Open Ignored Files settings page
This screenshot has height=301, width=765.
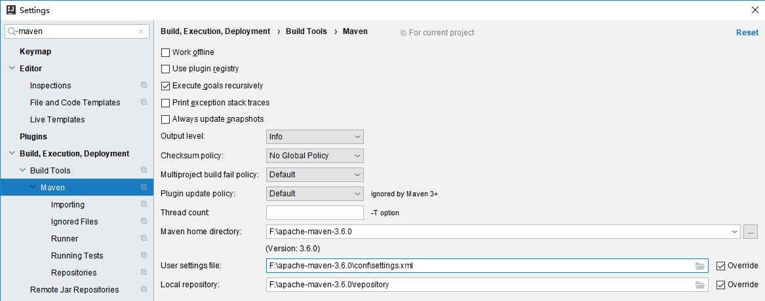tap(74, 222)
